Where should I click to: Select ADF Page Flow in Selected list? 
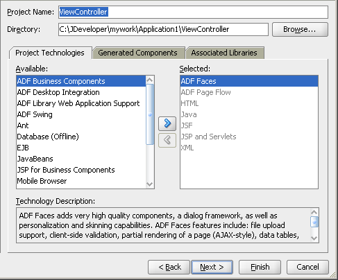[x=249, y=92]
